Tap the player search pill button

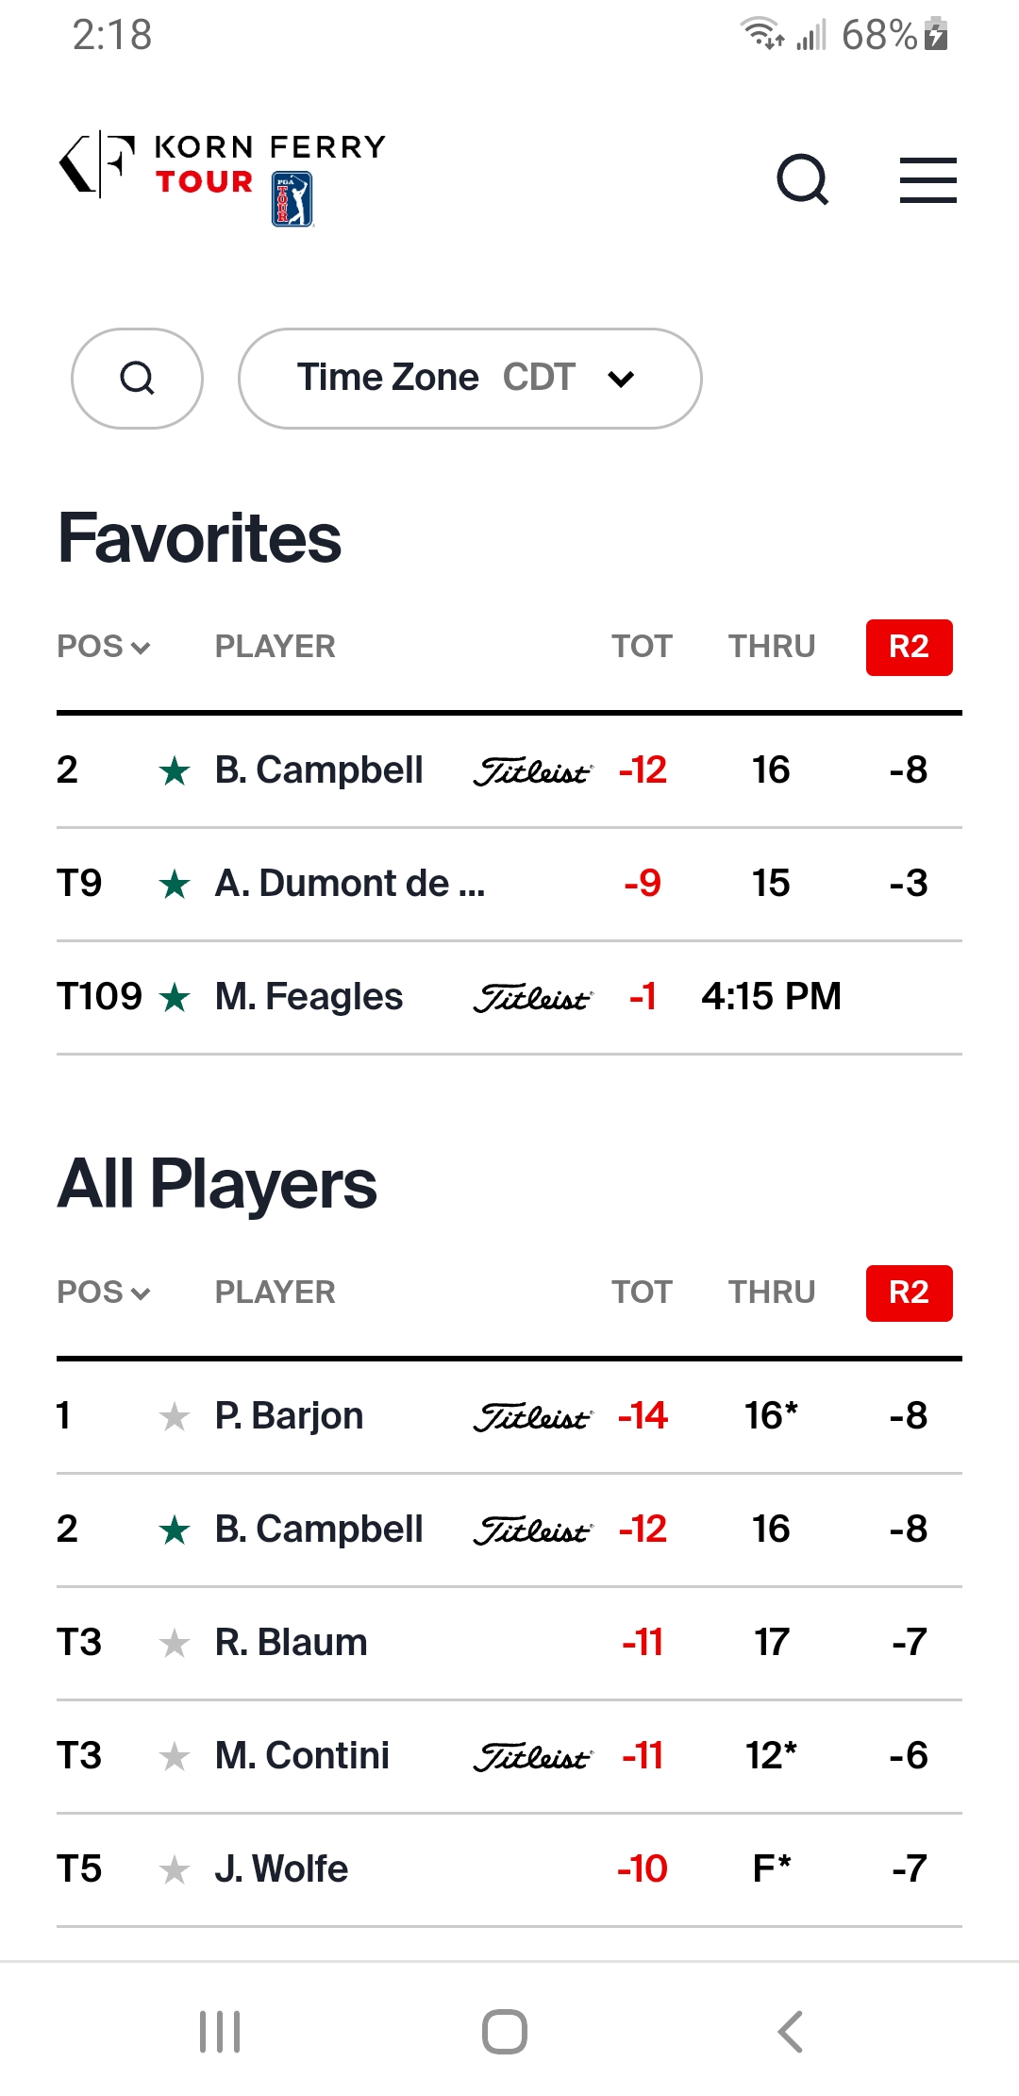138,379
